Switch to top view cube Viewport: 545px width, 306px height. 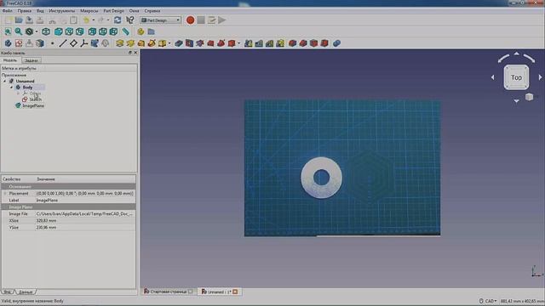(x=69, y=32)
